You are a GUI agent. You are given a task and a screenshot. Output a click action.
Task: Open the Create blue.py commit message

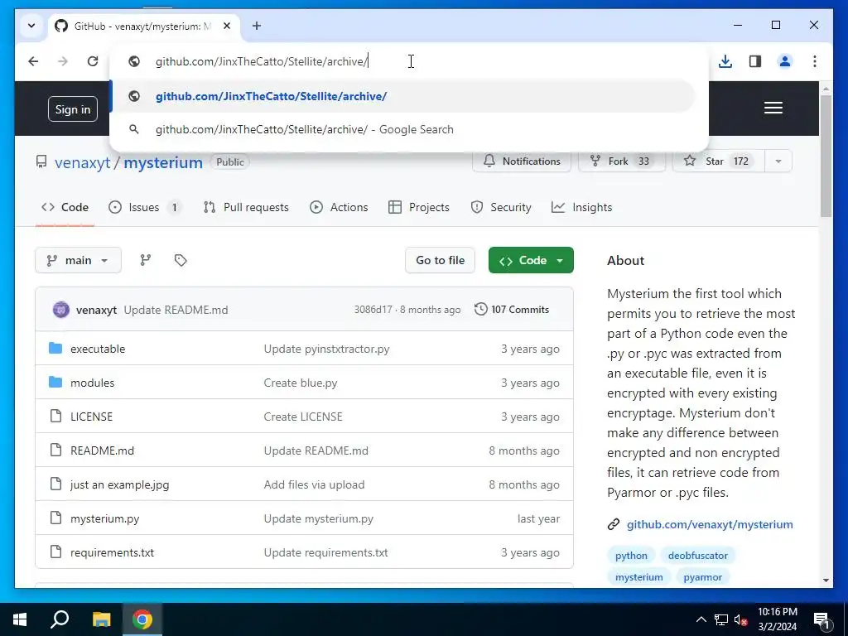tap(301, 383)
